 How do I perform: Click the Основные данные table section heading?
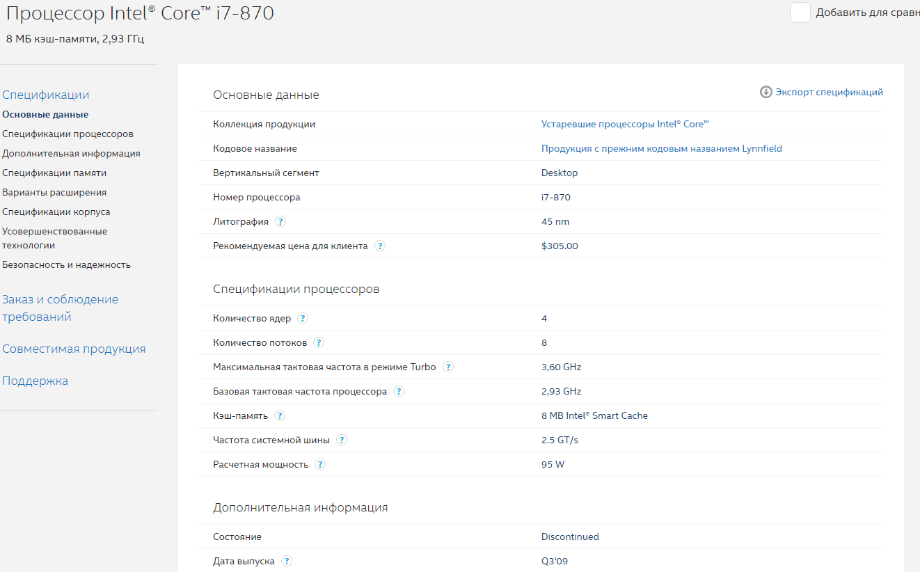click(266, 95)
